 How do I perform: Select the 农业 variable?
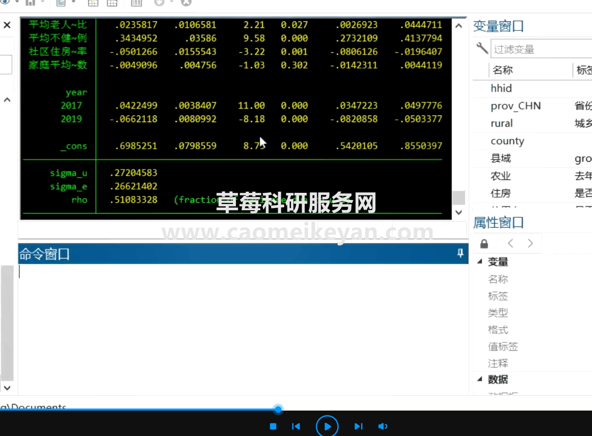[x=500, y=176]
